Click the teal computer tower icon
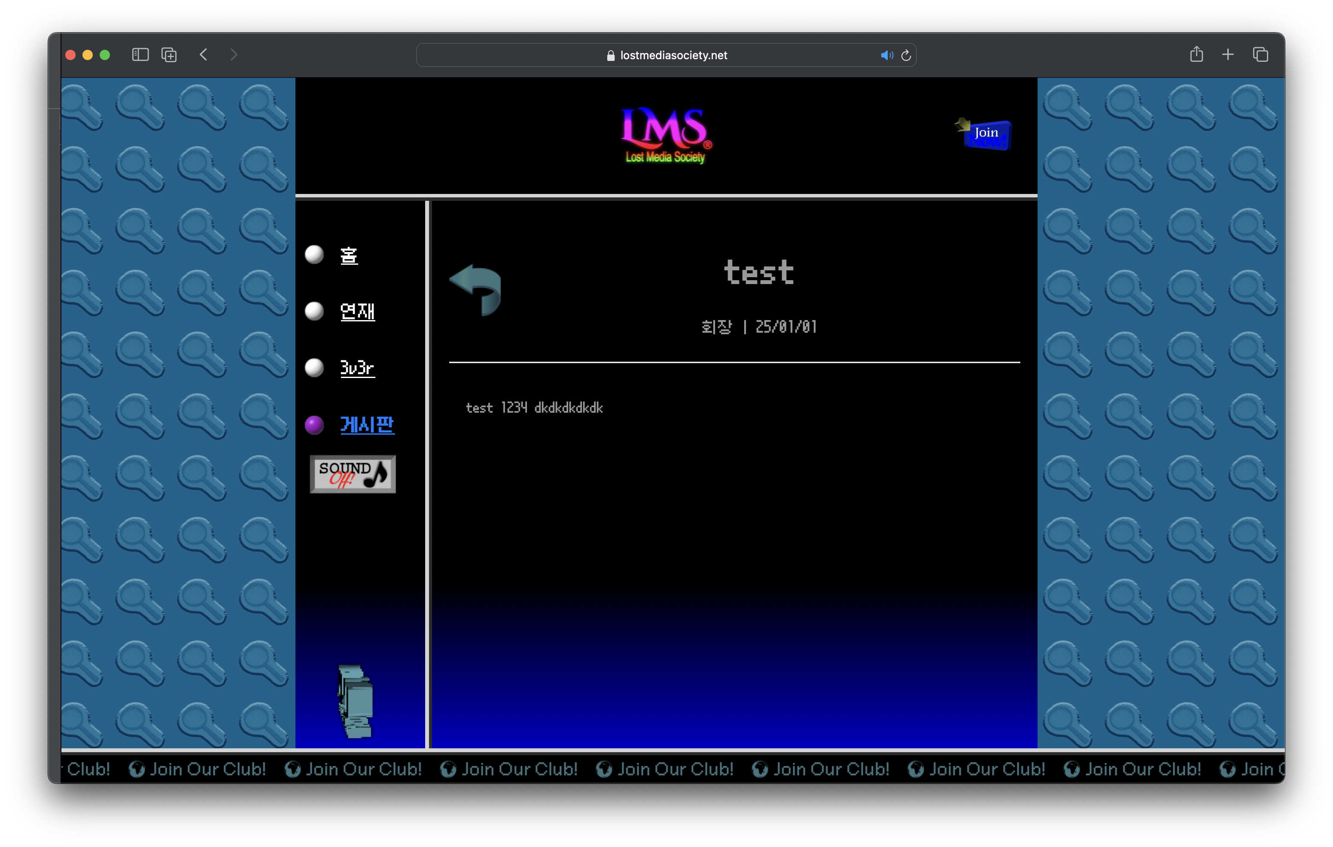Viewport: 1333px width, 847px height. [356, 701]
